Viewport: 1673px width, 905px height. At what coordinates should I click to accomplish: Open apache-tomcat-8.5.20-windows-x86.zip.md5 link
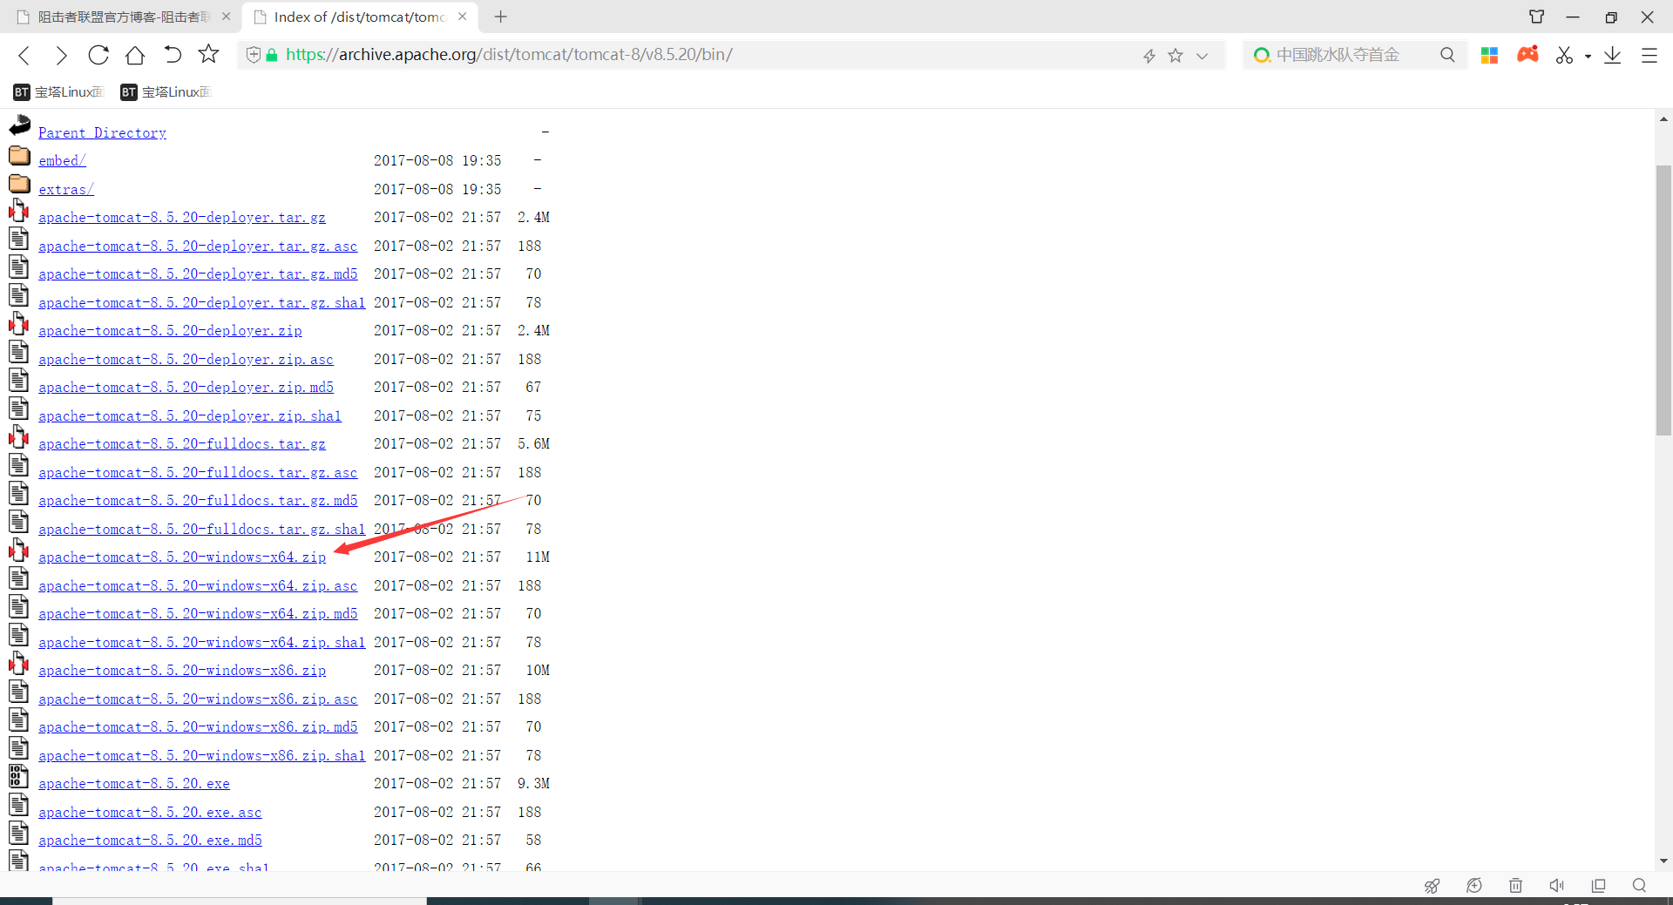coord(198,726)
